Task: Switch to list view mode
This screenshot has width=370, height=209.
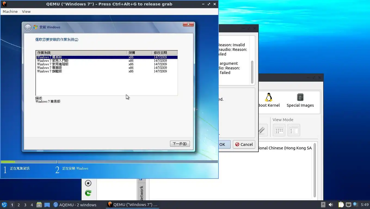Action: 294,130
